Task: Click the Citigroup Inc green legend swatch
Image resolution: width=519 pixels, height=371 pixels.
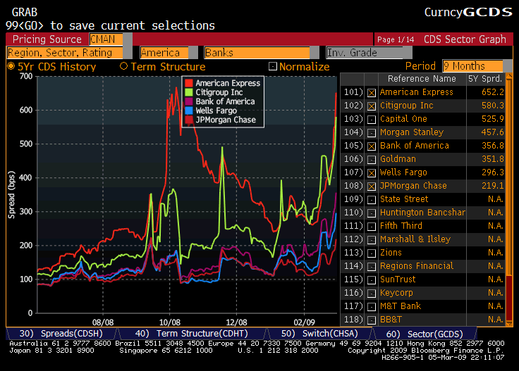Action: [188, 93]
